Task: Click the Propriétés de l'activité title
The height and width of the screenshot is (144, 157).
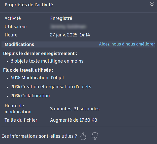Action: [29, 5]
